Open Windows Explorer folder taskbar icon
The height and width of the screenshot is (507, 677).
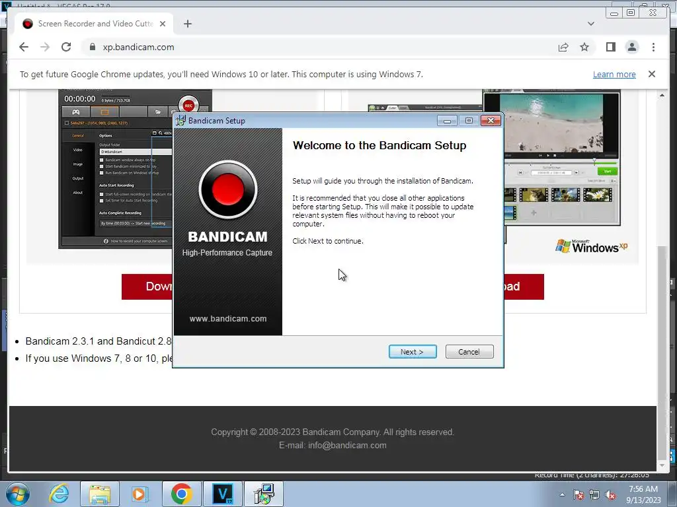(100, 494)
